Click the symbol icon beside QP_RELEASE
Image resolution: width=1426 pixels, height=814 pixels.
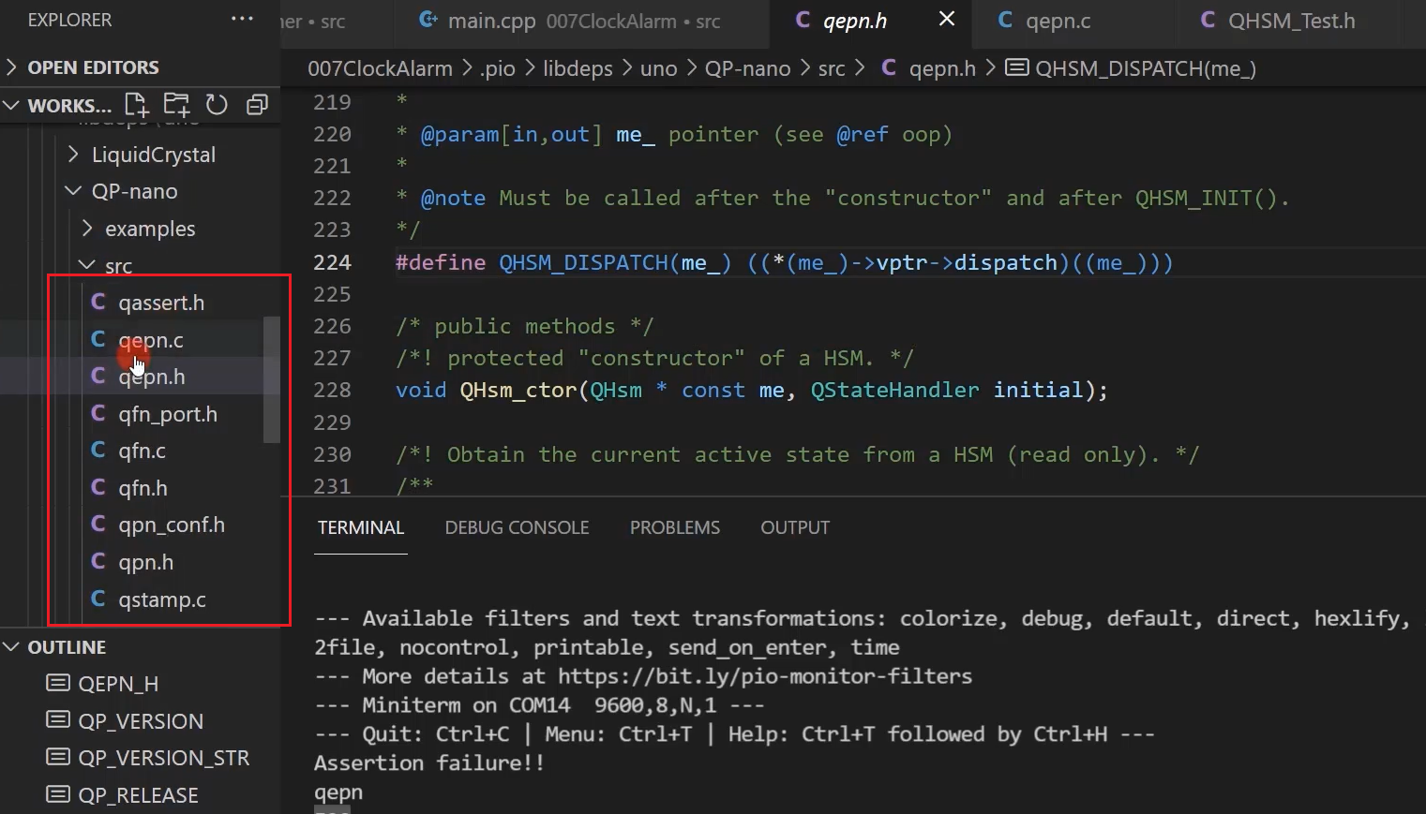(58, 794)
